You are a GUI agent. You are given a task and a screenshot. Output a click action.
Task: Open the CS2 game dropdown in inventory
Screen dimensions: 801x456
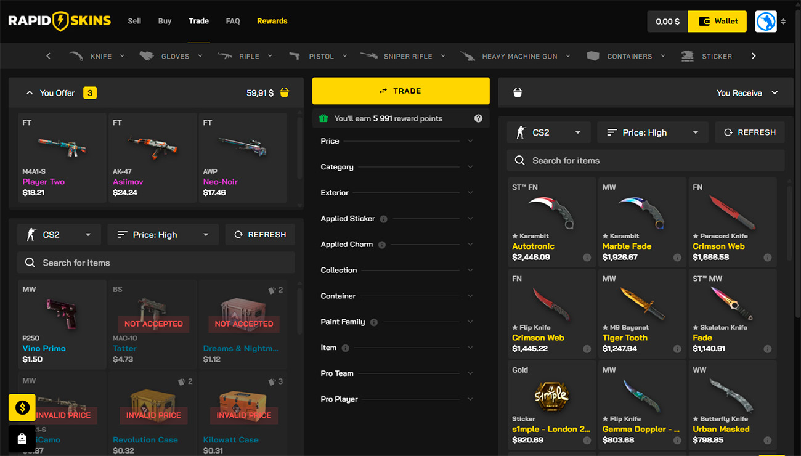pos(59,235)
